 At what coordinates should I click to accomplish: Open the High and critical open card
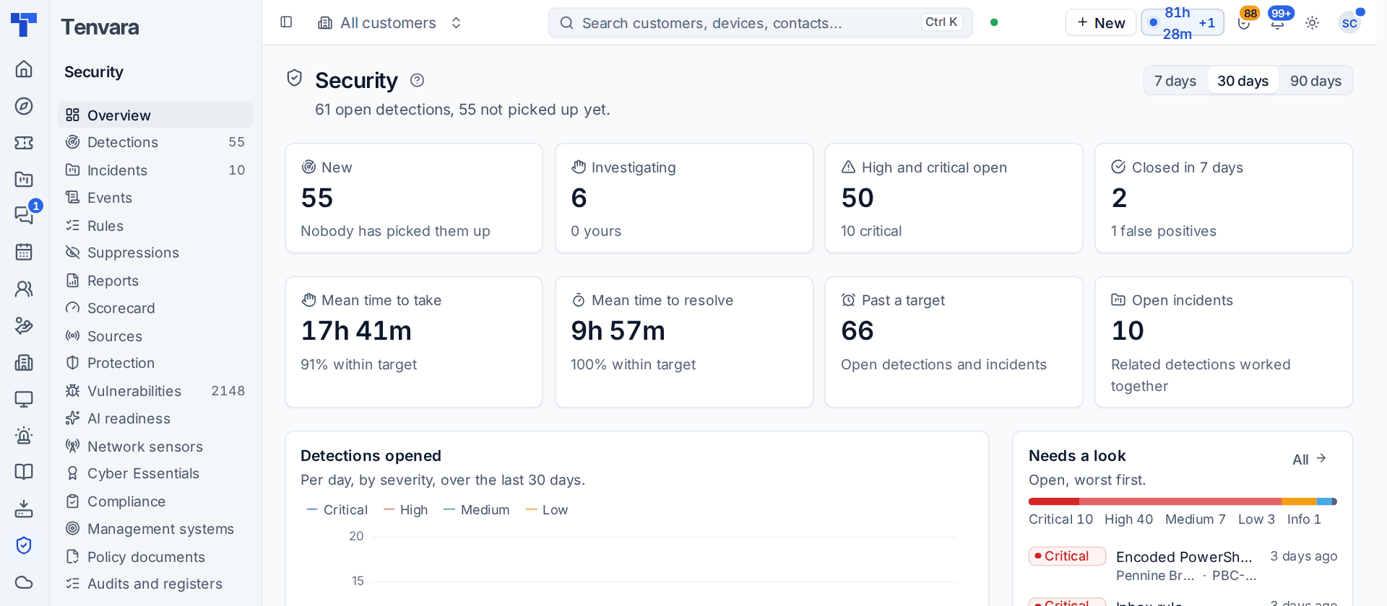954,198
